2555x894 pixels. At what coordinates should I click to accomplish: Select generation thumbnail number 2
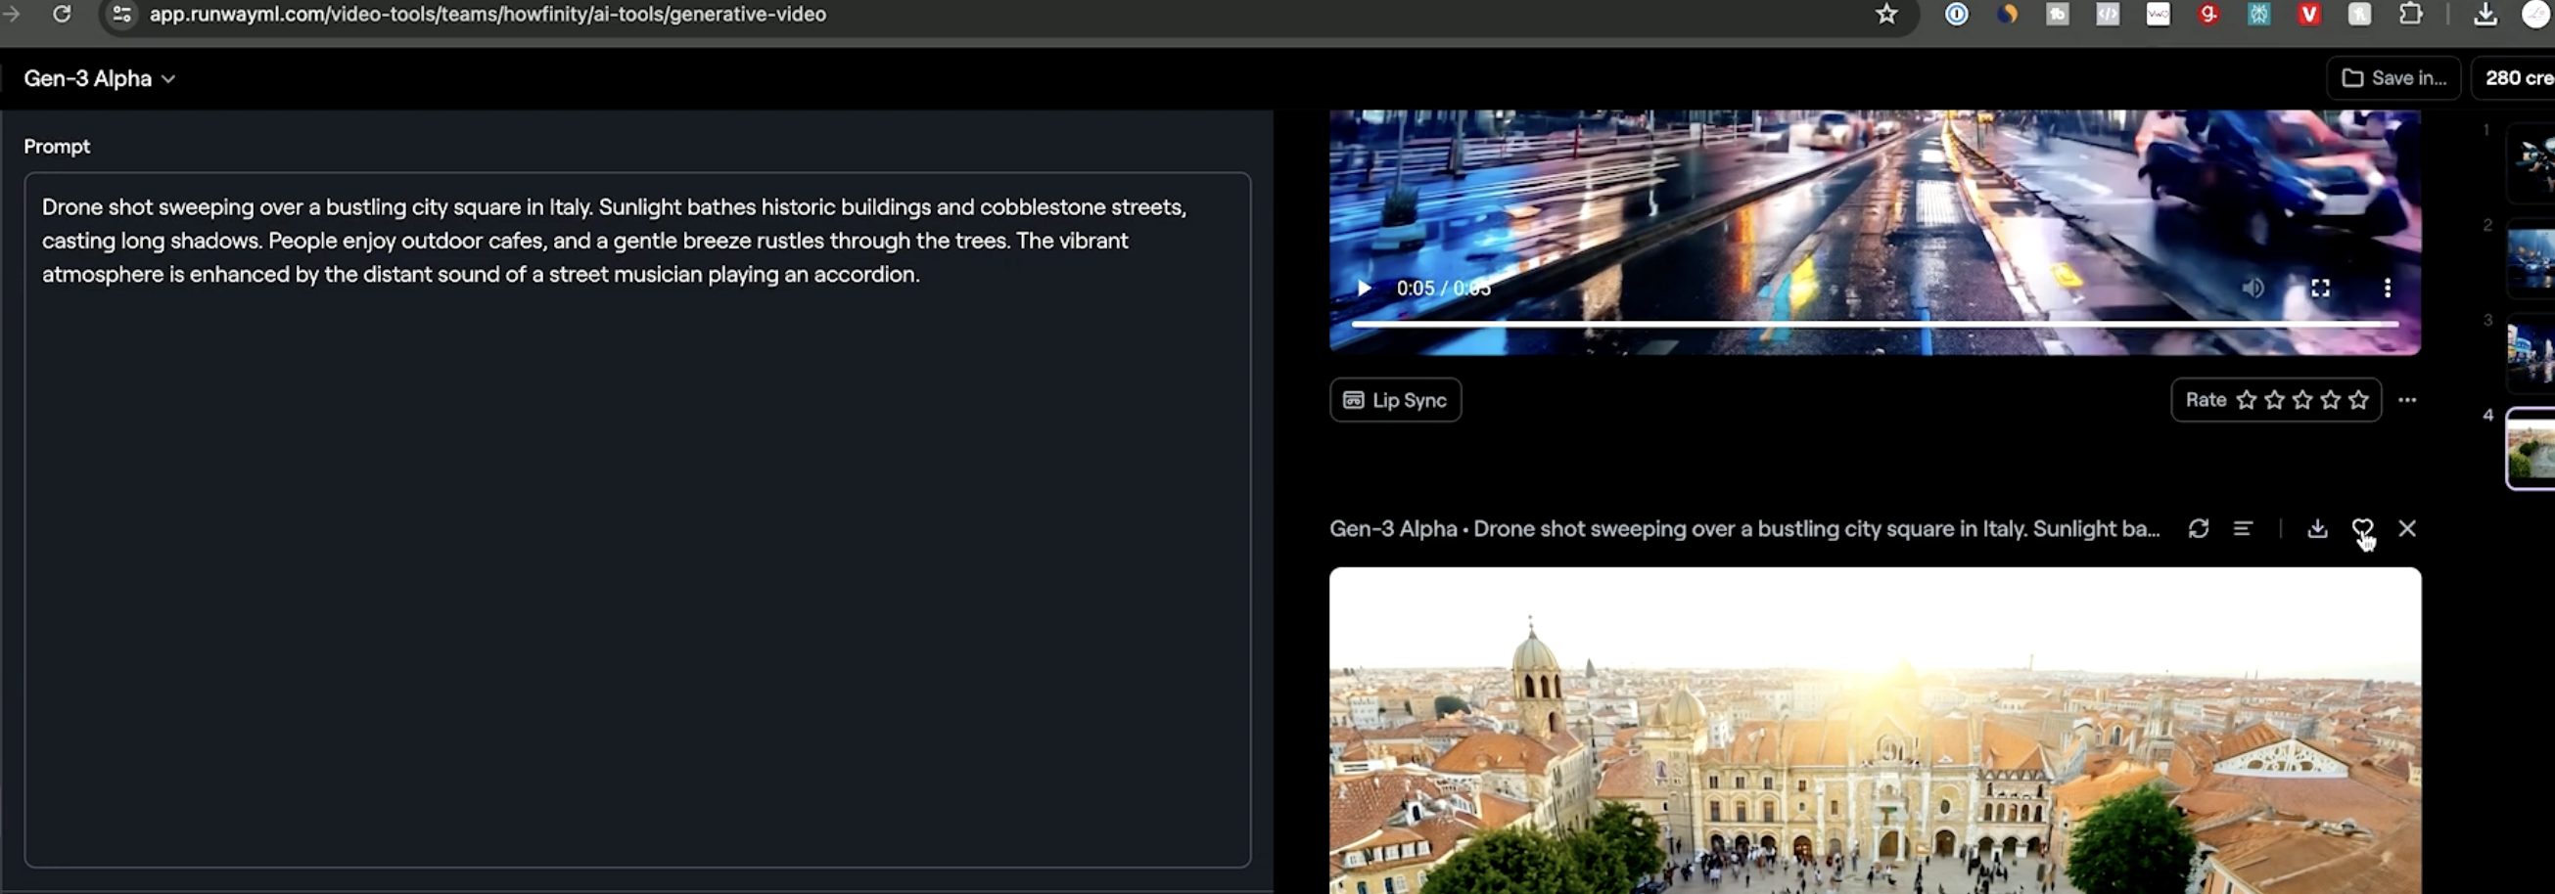(2531, 257)
